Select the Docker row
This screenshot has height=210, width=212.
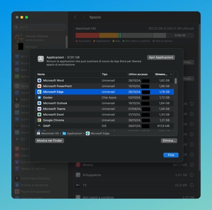pos(104,98)
